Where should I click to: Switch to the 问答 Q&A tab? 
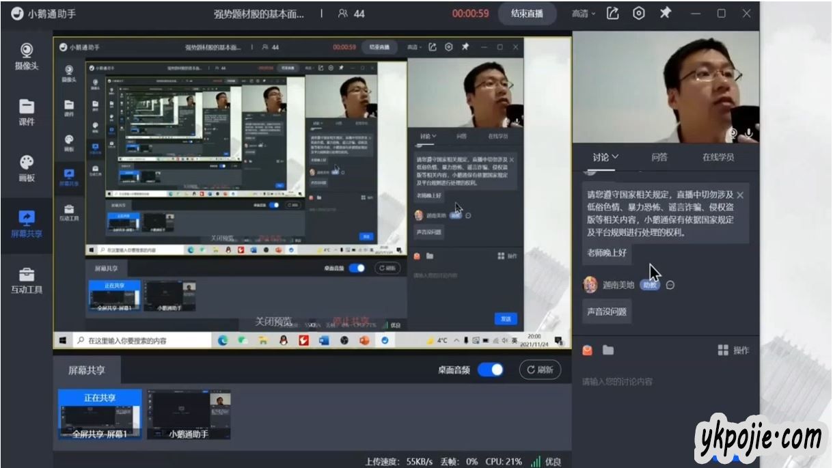(x=659, y=157)
